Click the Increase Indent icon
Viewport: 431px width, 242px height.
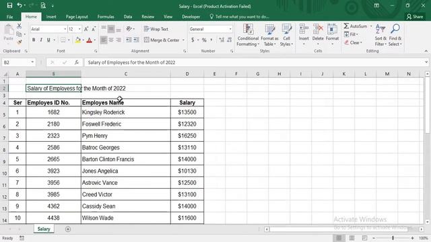136,40
